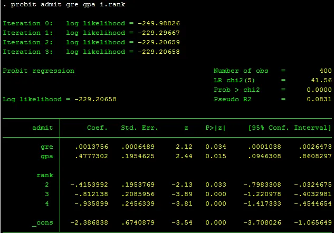Select gpa upper confidence bound .8608297
The image size is (334, 233).
click(315, 156)
